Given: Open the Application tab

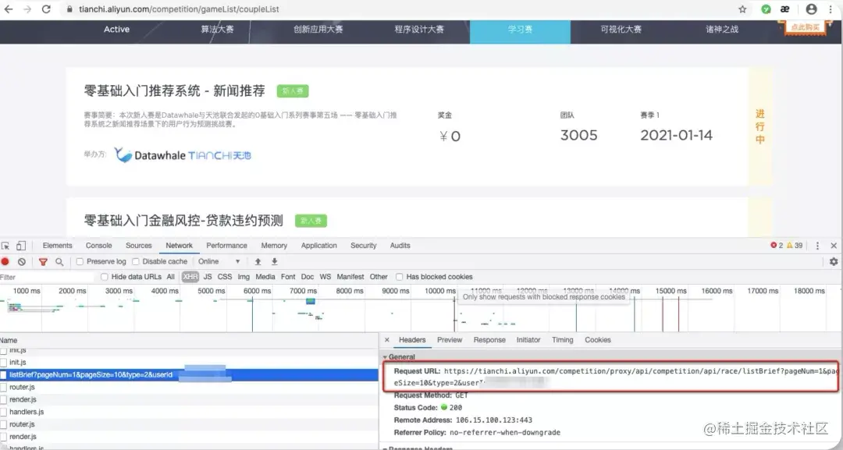Looking at the screenshot, I should 318,246.
